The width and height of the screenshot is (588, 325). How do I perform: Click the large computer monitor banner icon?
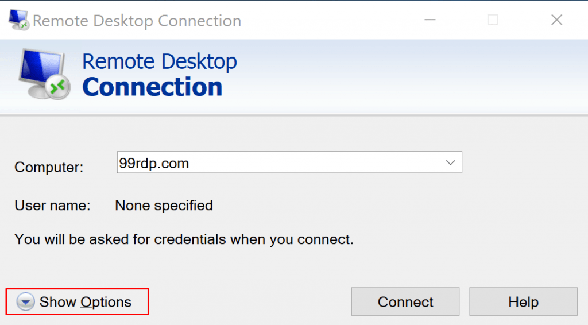[44, 75]
